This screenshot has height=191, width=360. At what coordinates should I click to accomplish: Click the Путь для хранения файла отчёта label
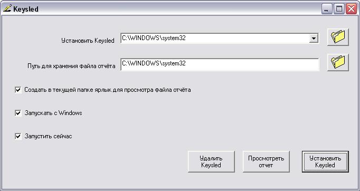(x=71, y=66)
